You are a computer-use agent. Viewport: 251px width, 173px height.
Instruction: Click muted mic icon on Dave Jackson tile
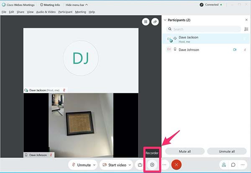point(64,90)
